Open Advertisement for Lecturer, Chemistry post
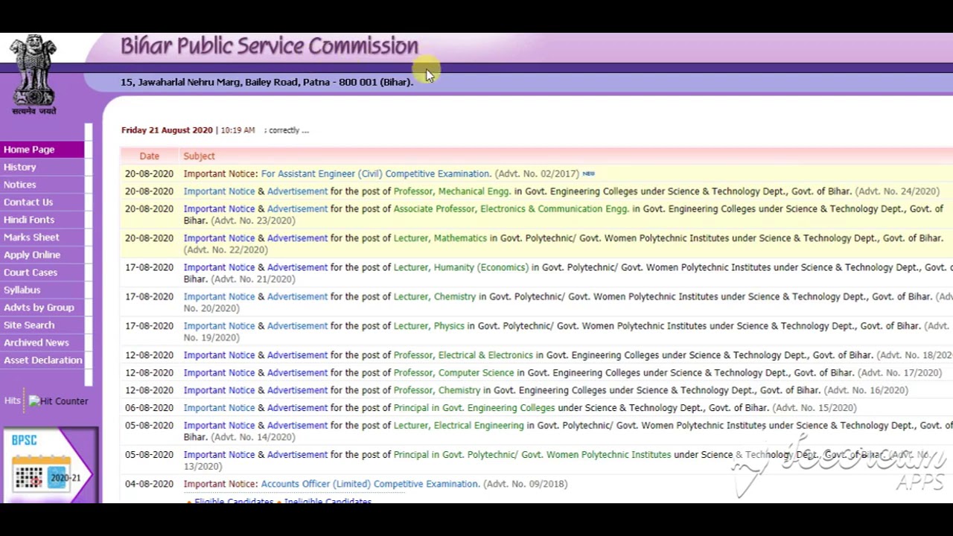 (x=297, y=296)
